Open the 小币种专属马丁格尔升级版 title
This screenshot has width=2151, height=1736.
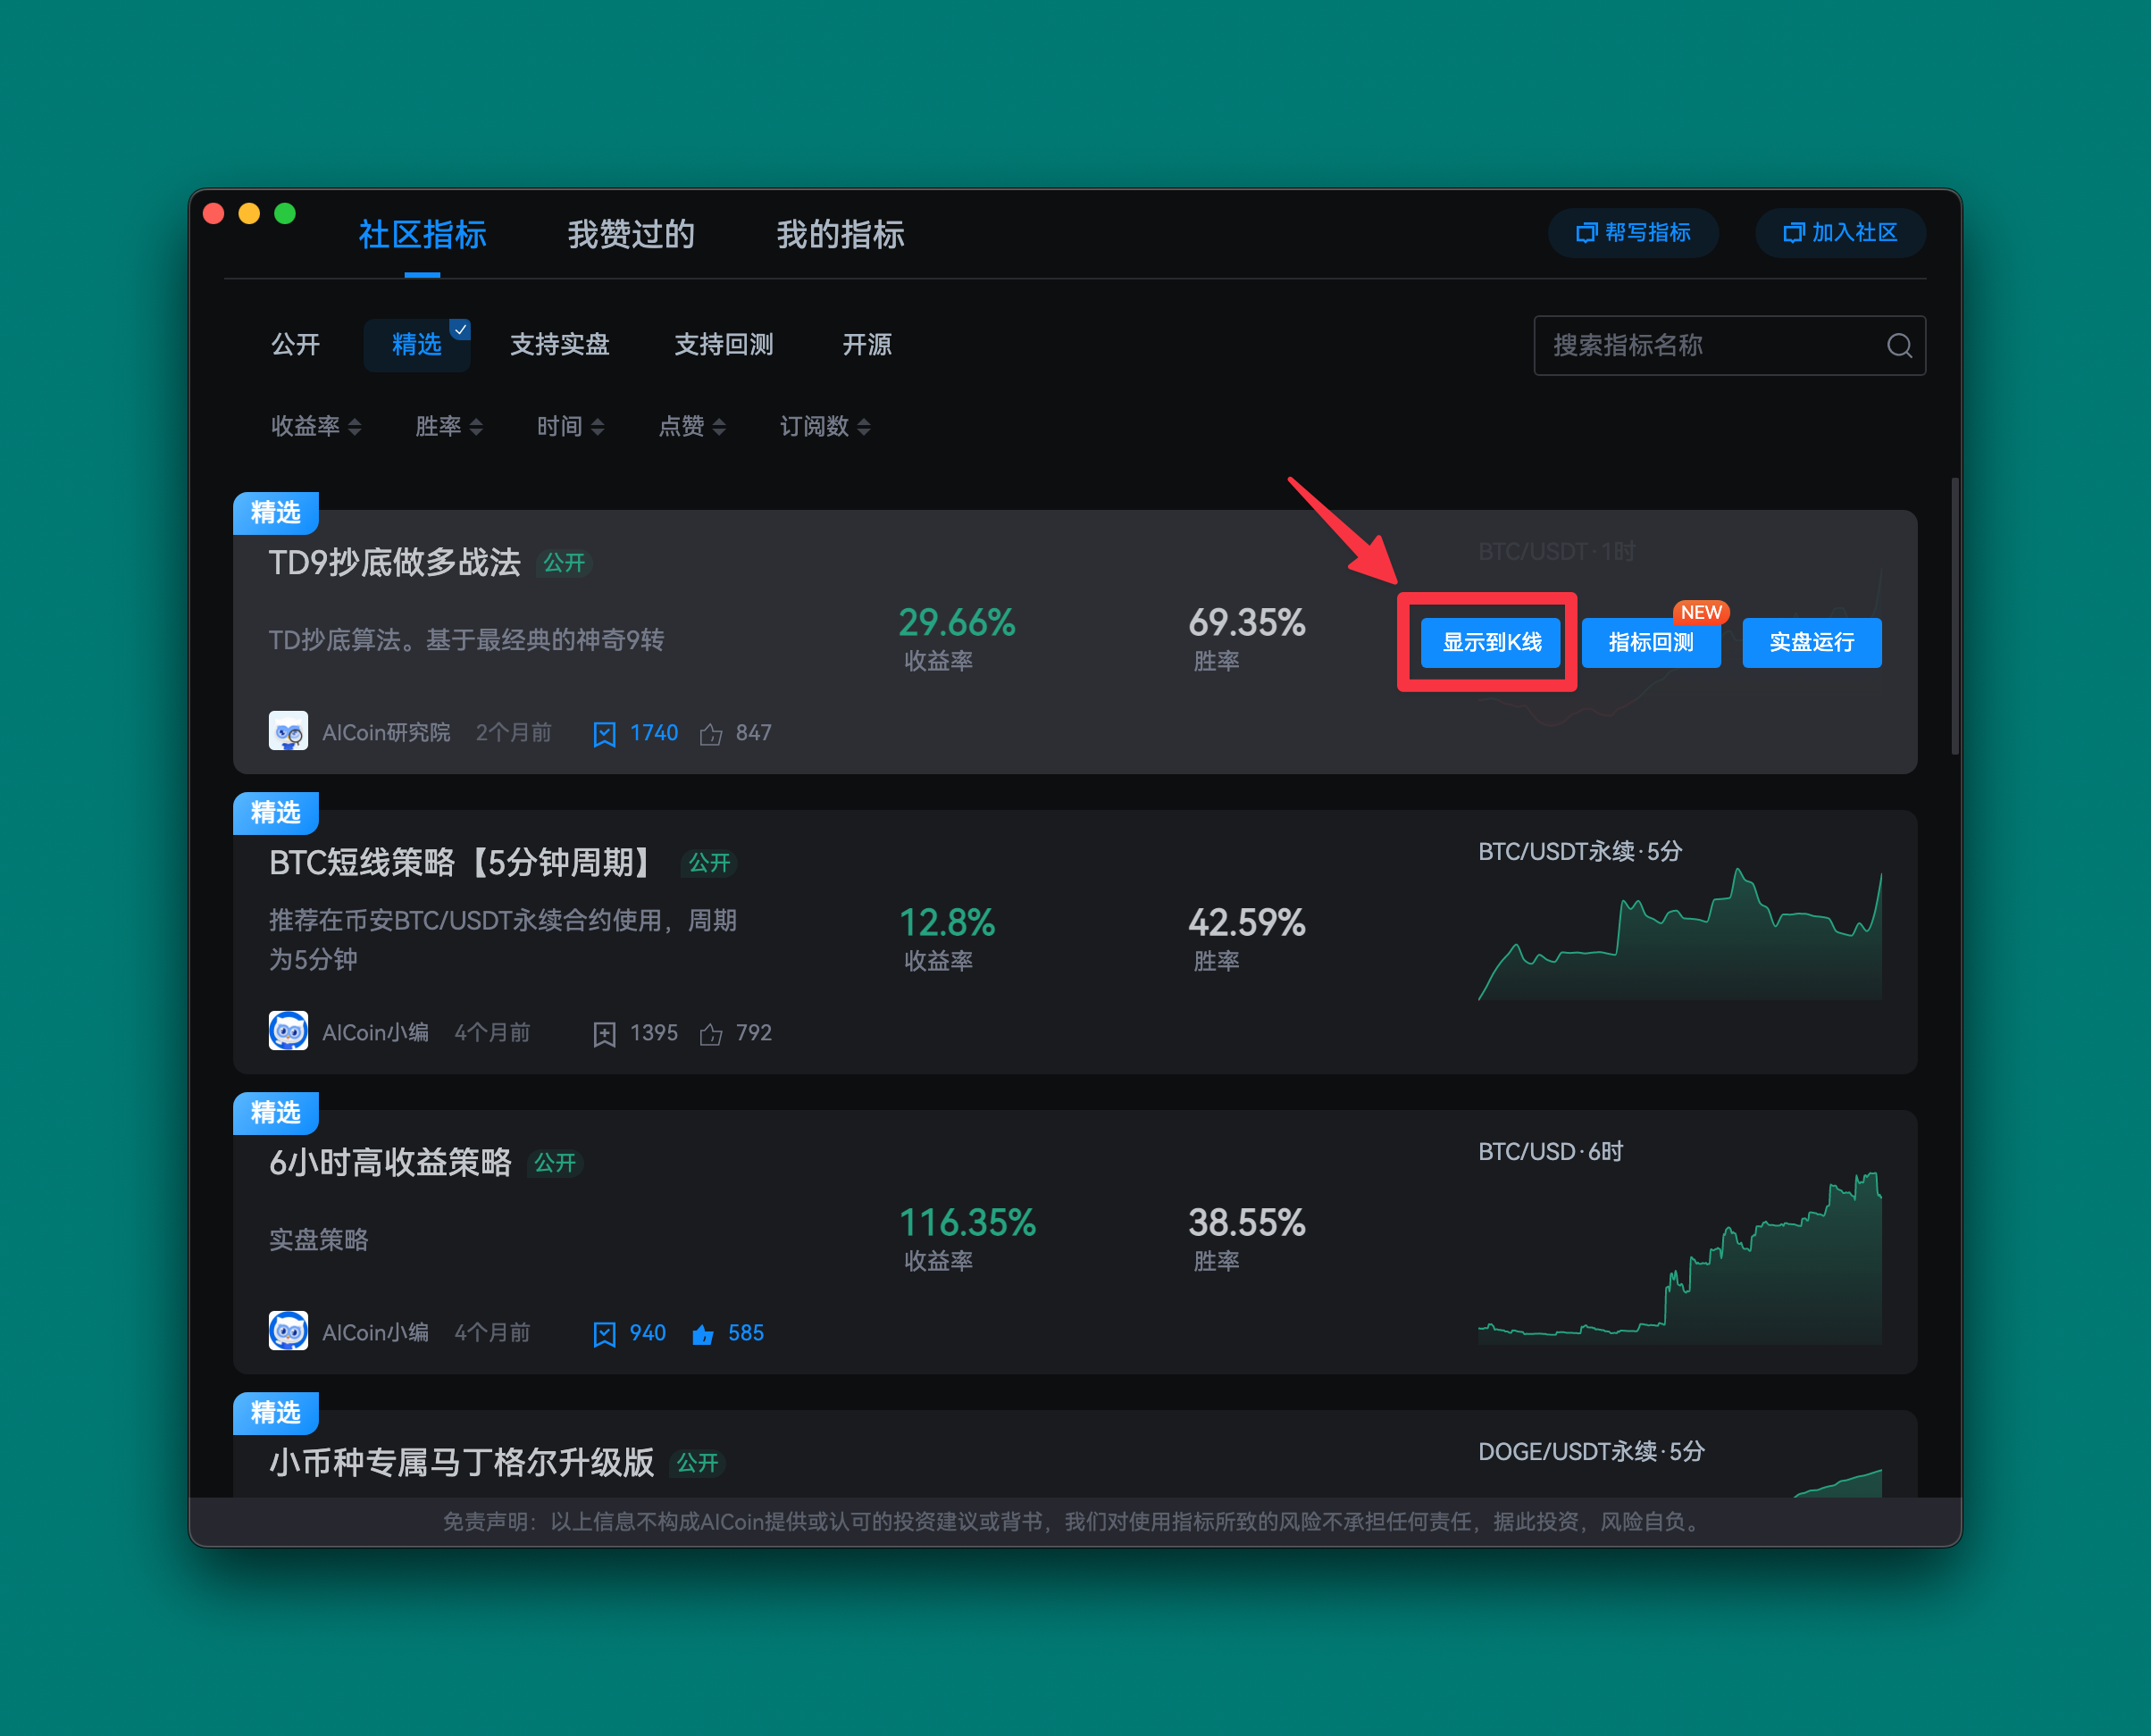click(x=461, y=1463)
